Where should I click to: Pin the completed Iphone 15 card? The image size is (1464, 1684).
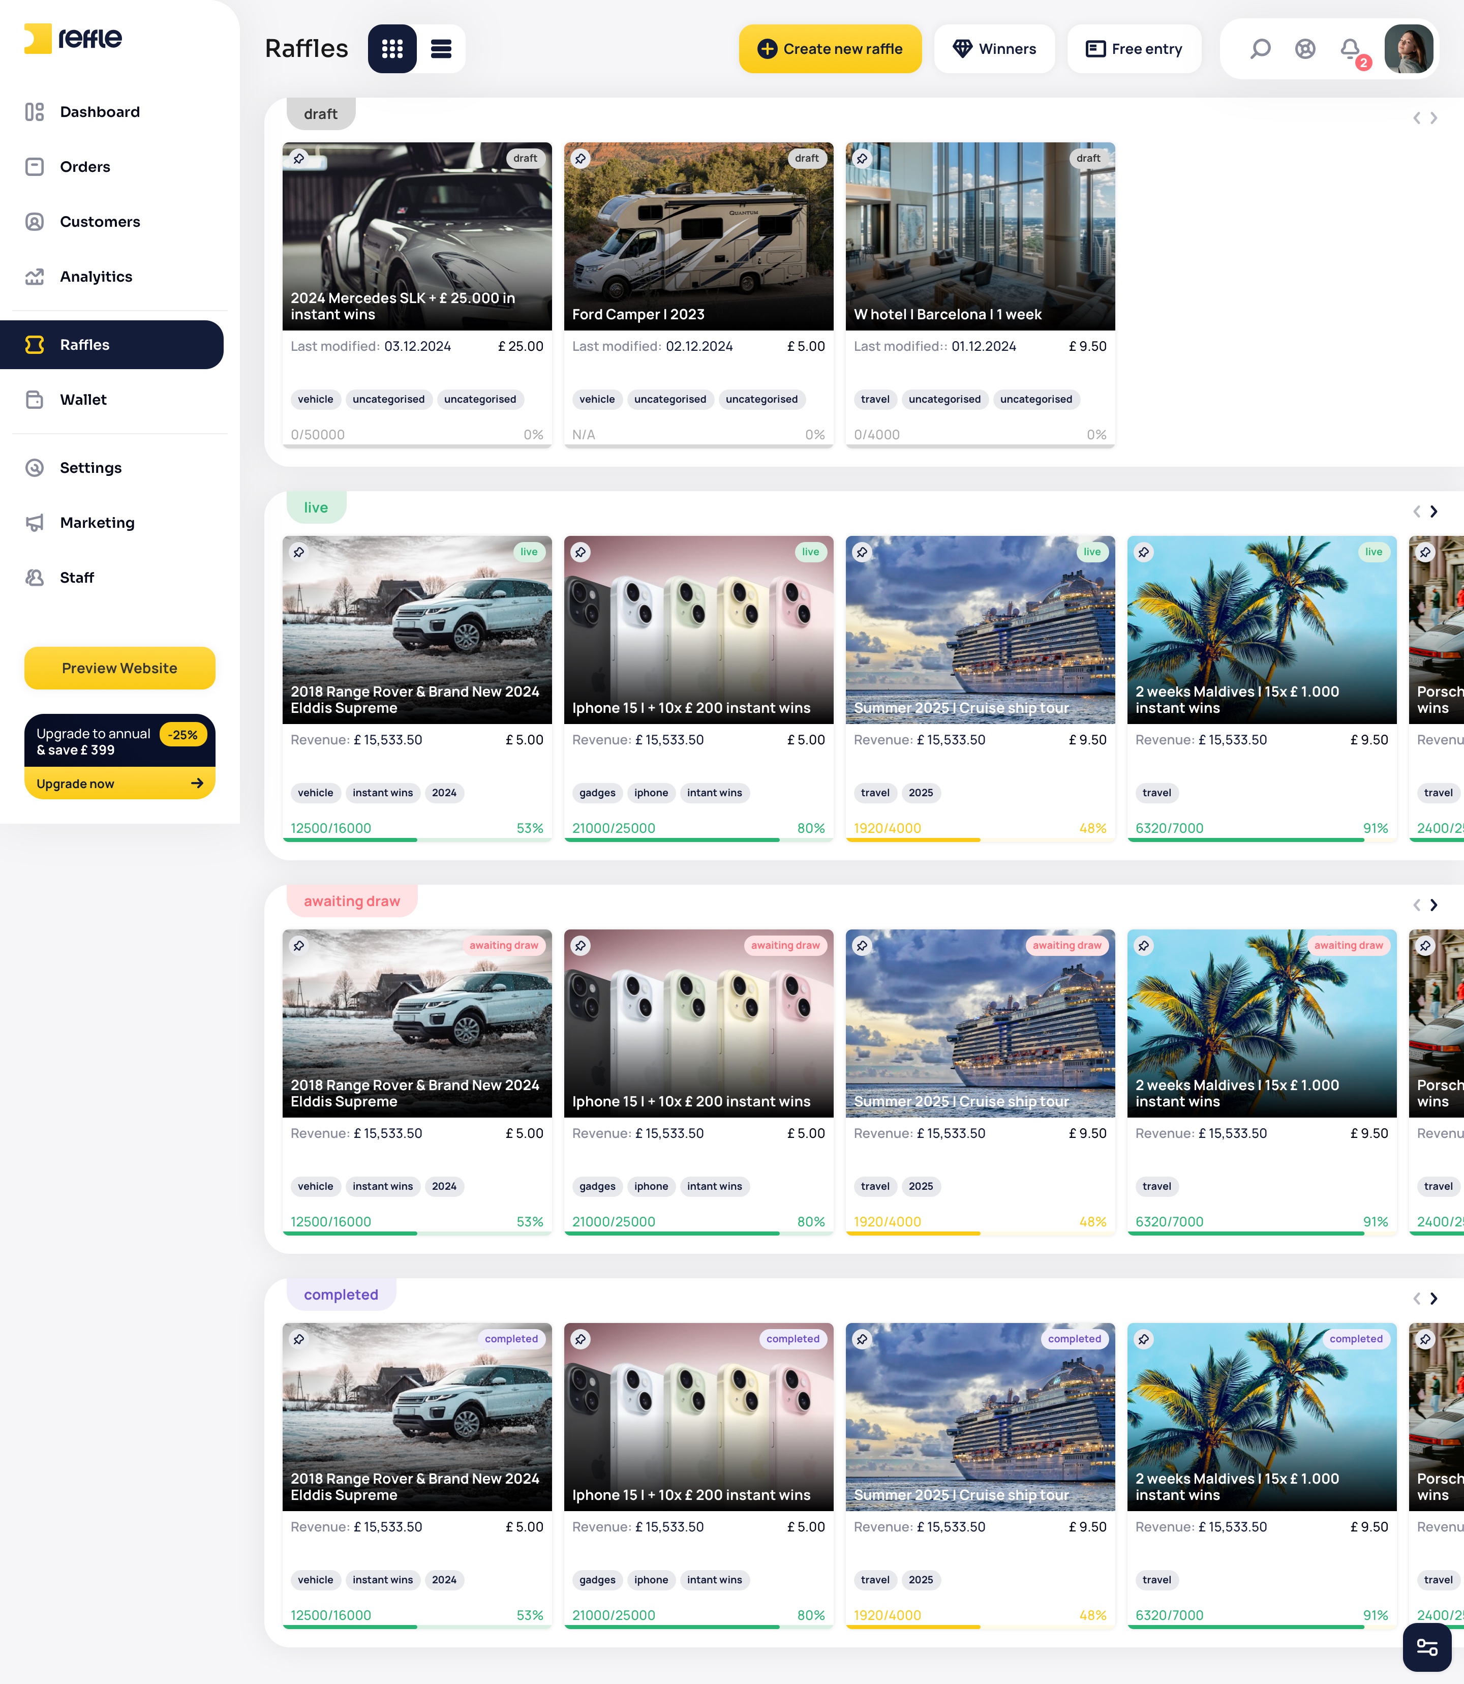pos(580,1340)
